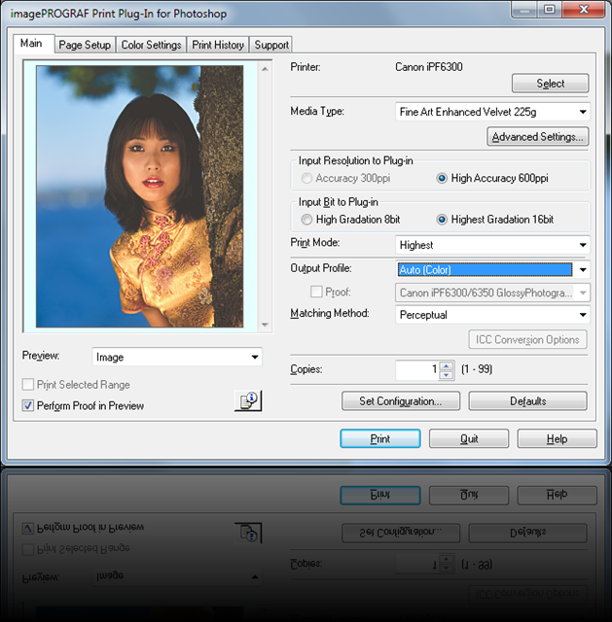612x622 pixels.
Task: Go to the Color Settings tab
Action: (x=152, y=45)
